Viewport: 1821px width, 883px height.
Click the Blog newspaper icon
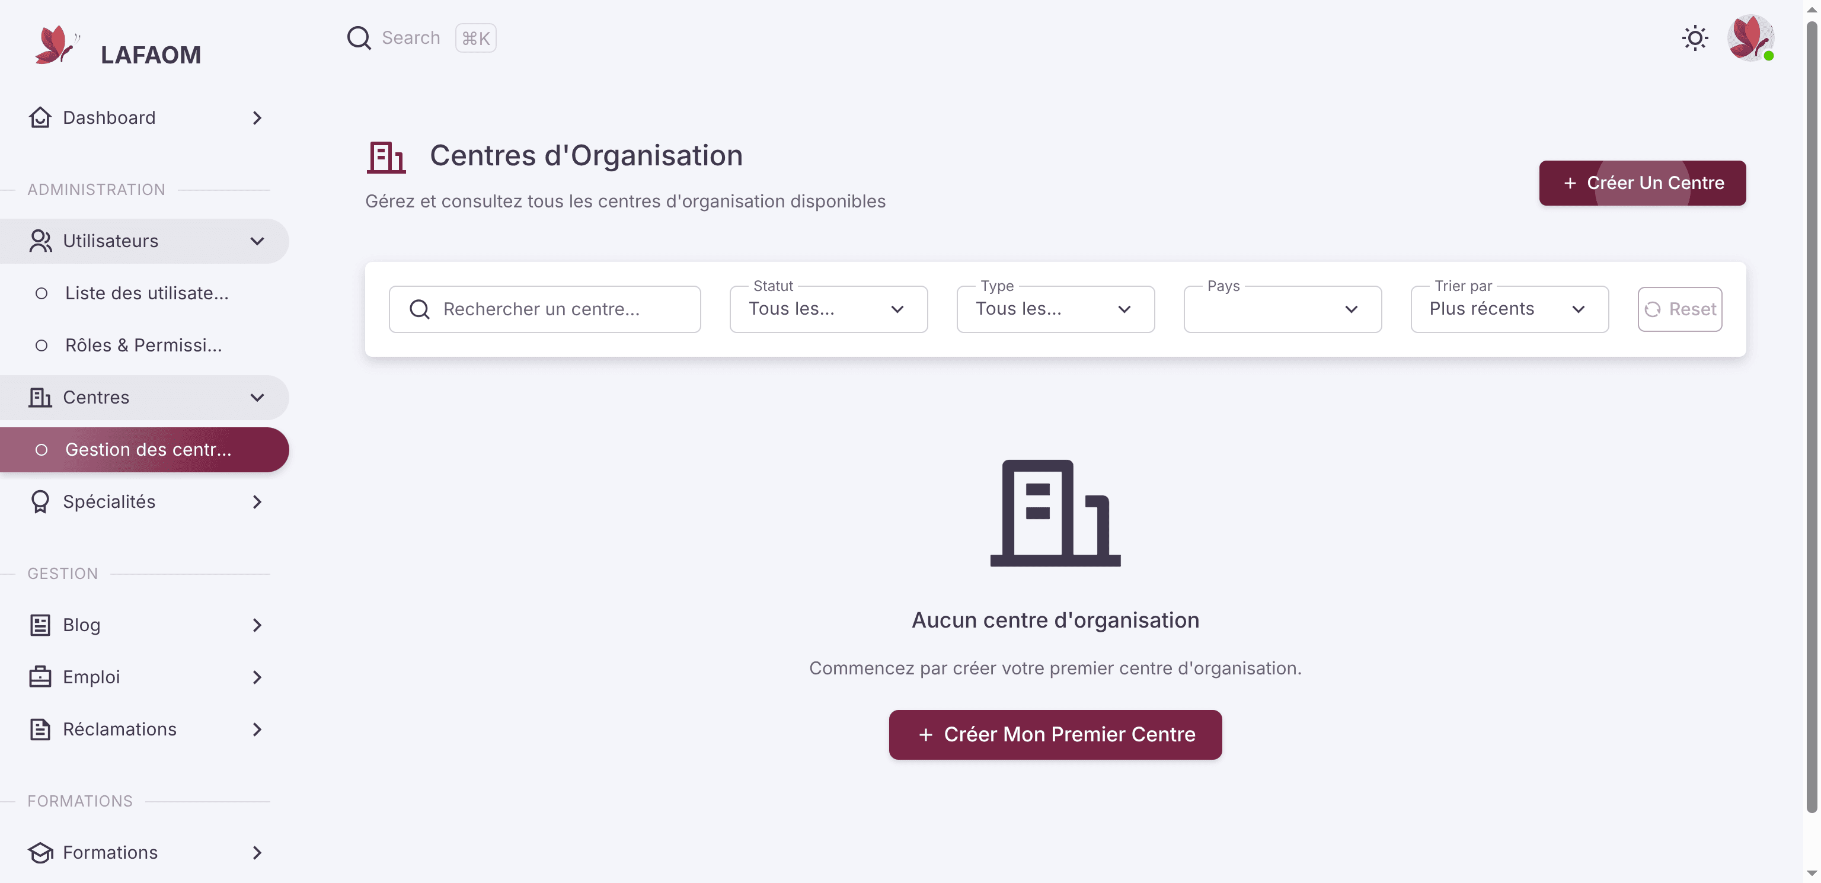pos(40,625)
